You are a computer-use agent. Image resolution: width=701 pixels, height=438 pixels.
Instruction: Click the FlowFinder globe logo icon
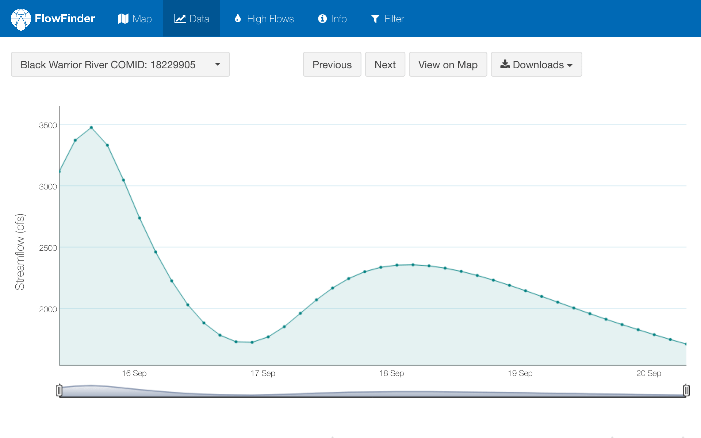click(x=21, y=19)
